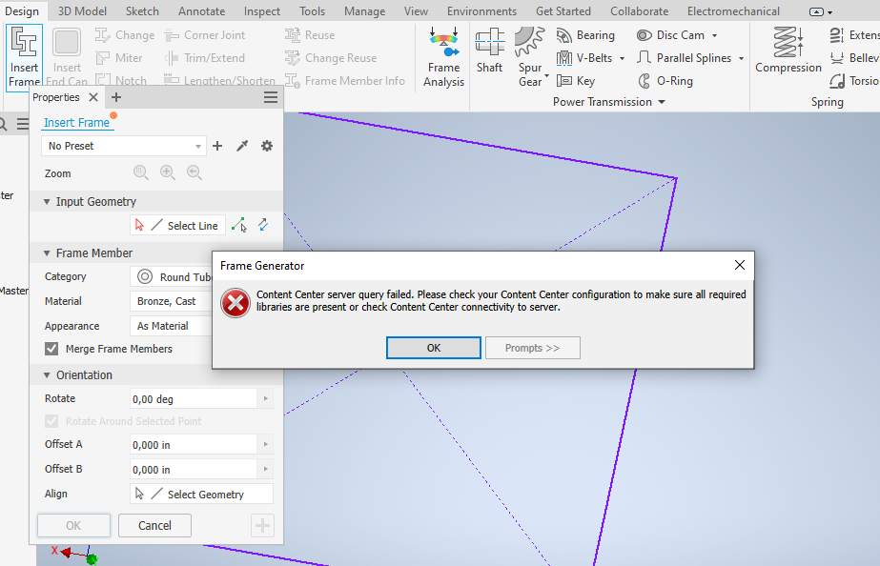Select the Change Reuse tool
The width and height of the screenshot is (880, 566).
coord(331,58)
